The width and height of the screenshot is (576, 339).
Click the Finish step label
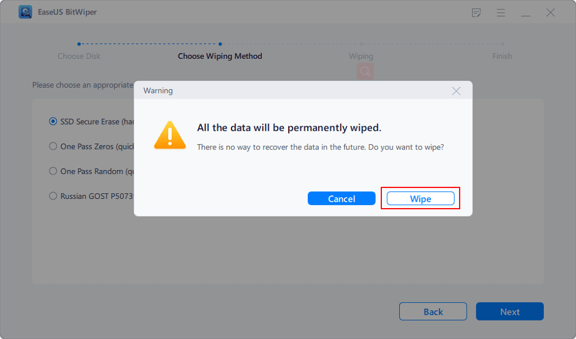coord(502,56)
